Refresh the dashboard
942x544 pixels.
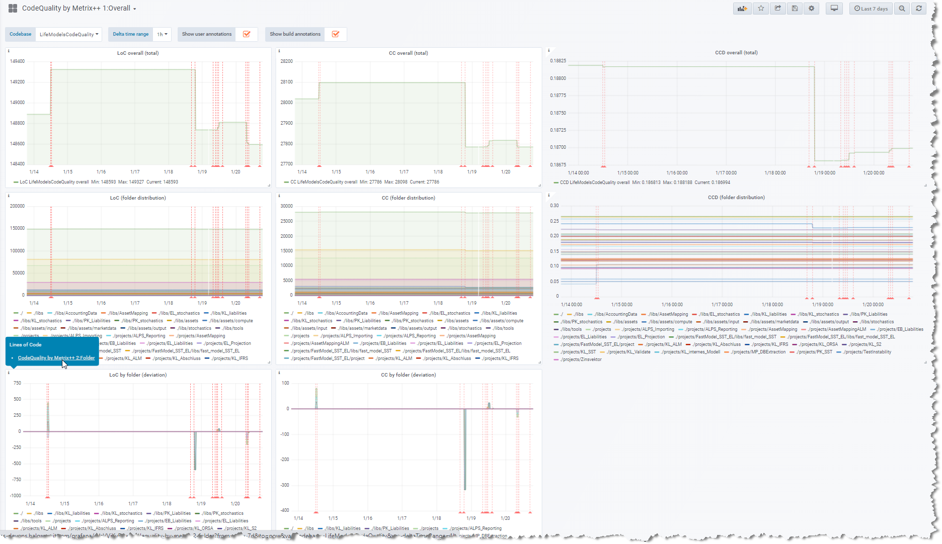[x=919, y=9]
